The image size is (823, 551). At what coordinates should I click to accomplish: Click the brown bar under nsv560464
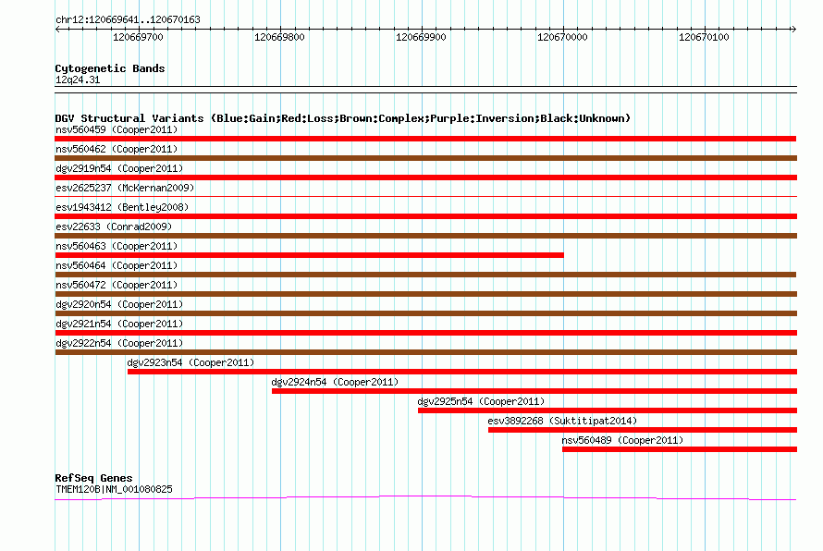(425, 275)
